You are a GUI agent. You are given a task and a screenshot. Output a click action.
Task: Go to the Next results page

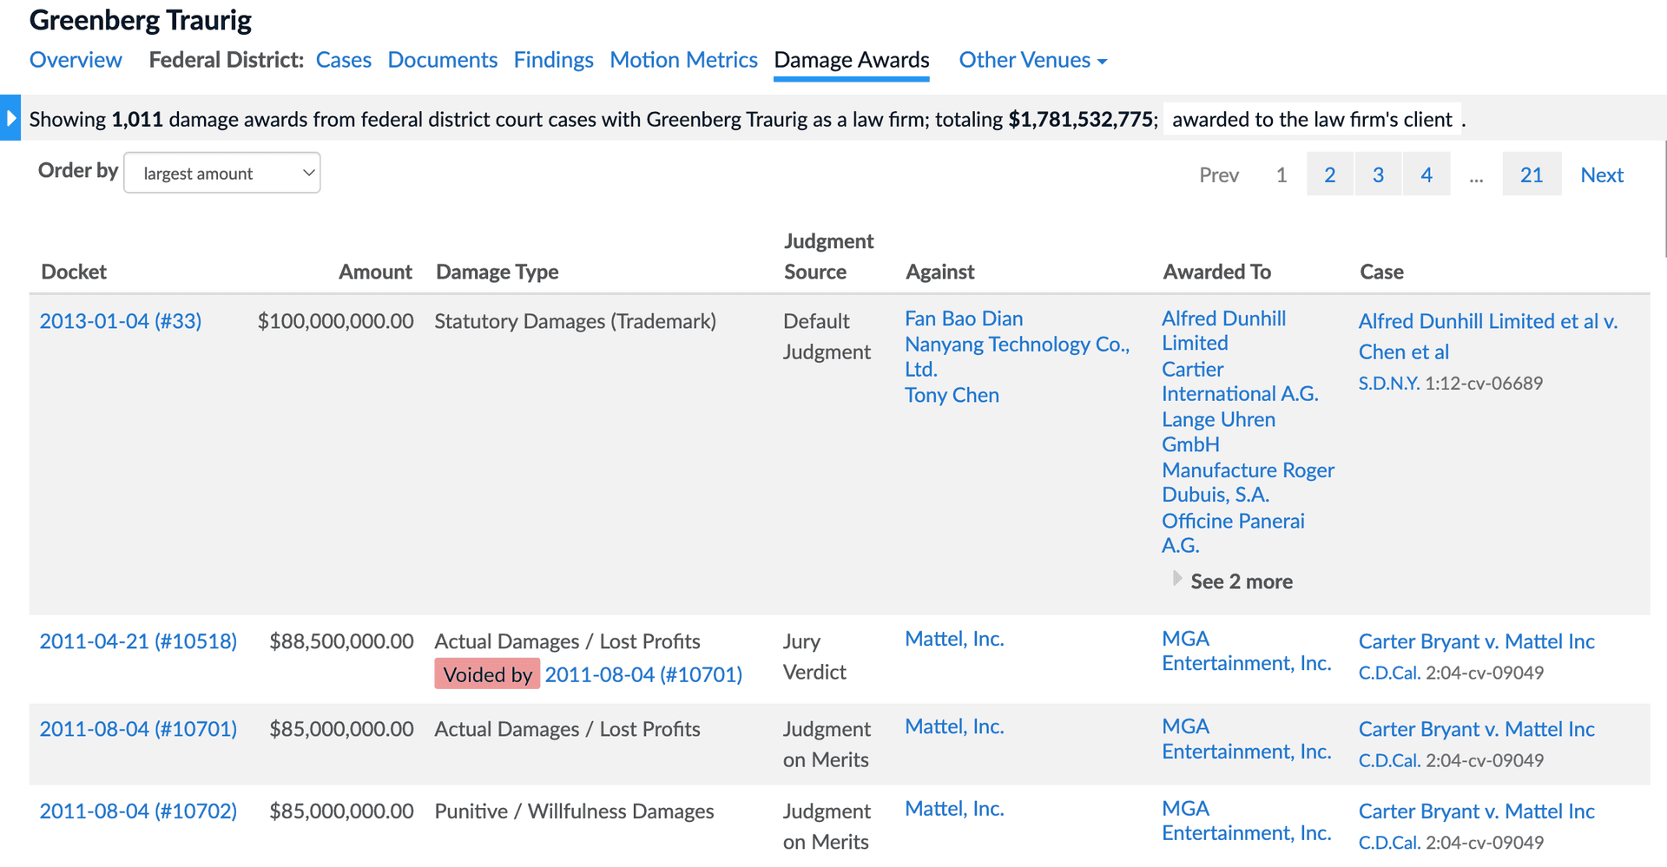pyautogui.click(x=1602, y=174)
